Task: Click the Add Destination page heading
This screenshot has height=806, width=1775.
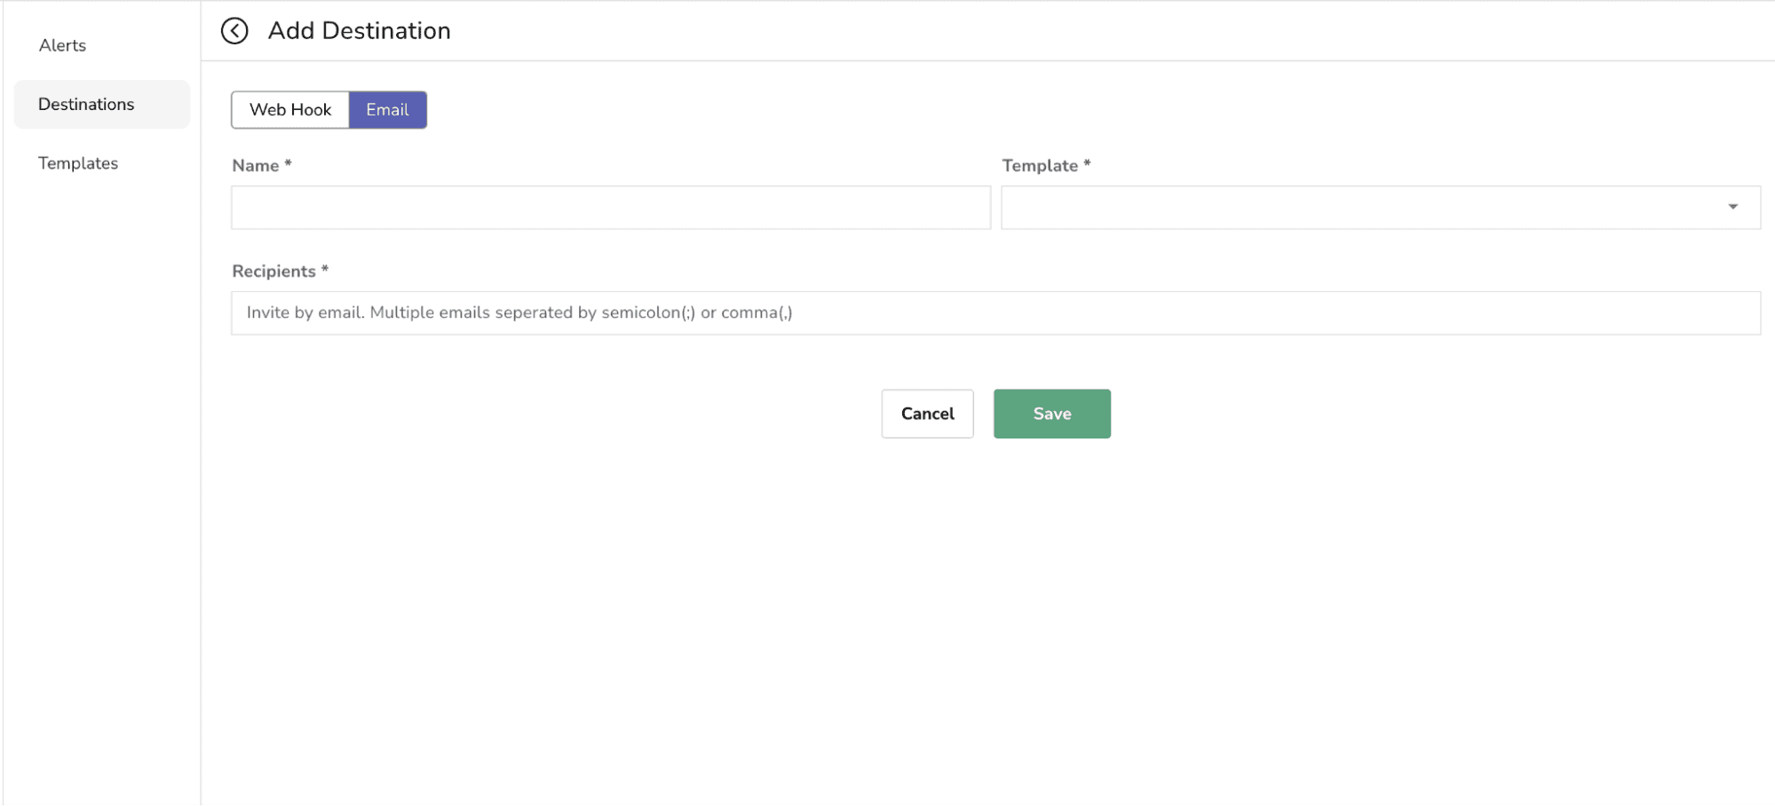Action: 360,31
